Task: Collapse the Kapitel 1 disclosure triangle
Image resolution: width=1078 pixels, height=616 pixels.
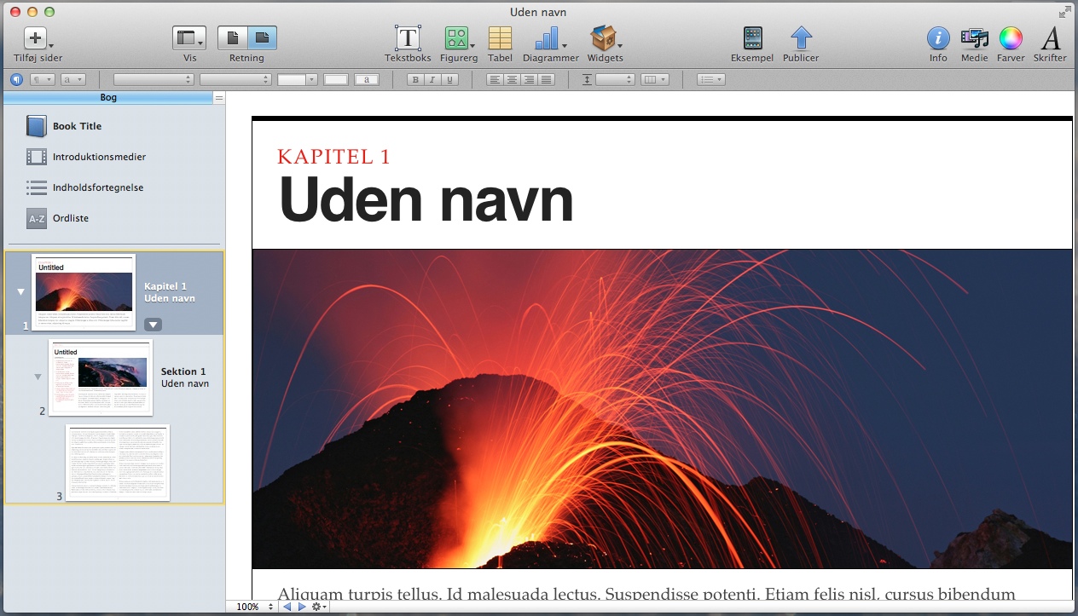Action: (21, 292)
